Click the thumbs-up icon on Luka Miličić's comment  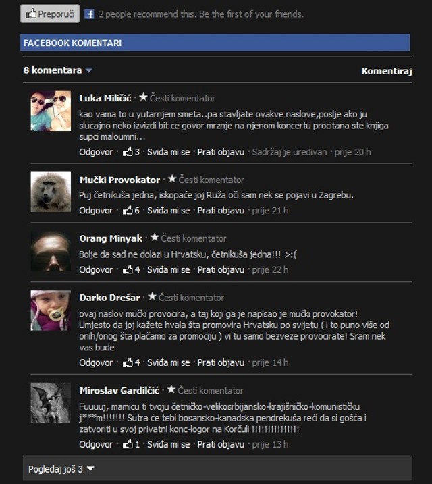128,152
